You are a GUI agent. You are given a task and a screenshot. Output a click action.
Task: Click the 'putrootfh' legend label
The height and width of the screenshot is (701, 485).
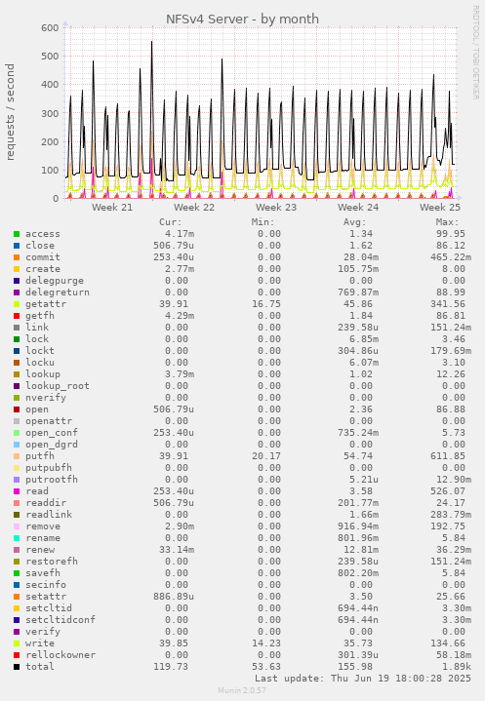(52, 480)
